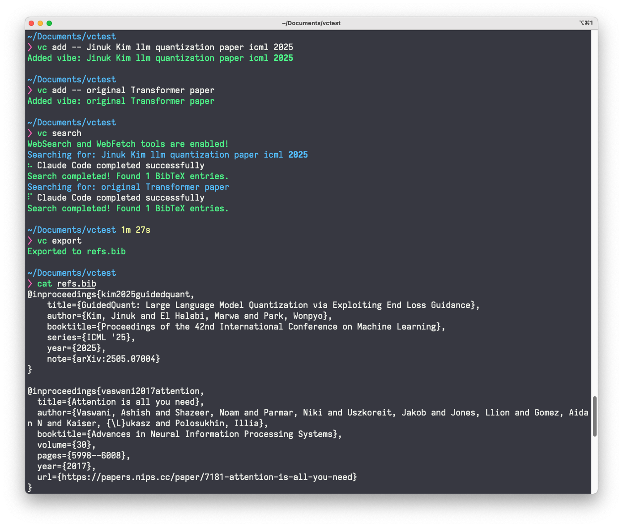Click 'WebSearch and WebFetch tools are enabled!' line

click(x=128, y=144)
